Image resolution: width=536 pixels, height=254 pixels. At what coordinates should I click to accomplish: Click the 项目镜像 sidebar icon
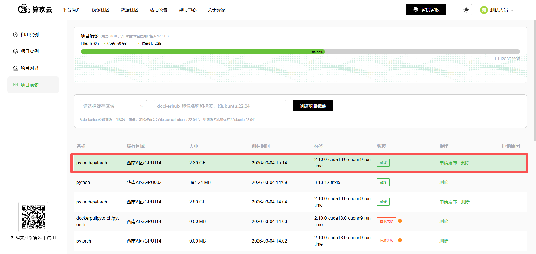16,85
